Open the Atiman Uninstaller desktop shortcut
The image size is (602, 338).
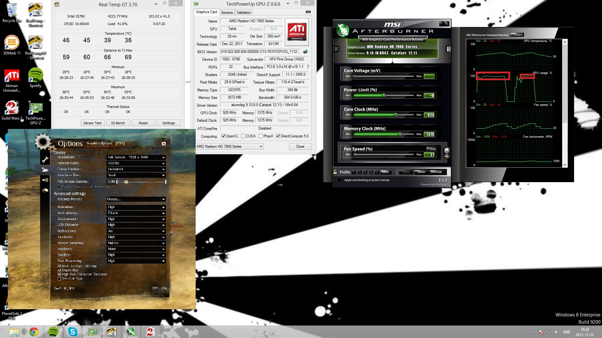[x=12, y=81]
